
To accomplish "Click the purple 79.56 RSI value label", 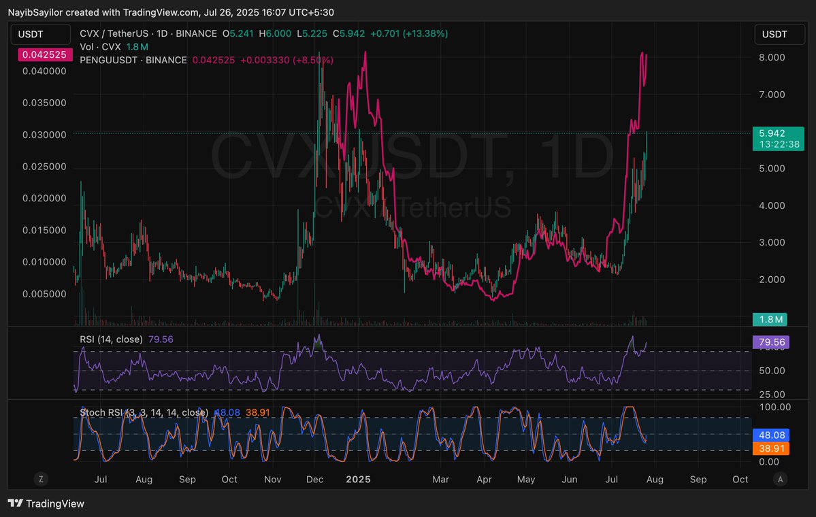I will (771, 341).
